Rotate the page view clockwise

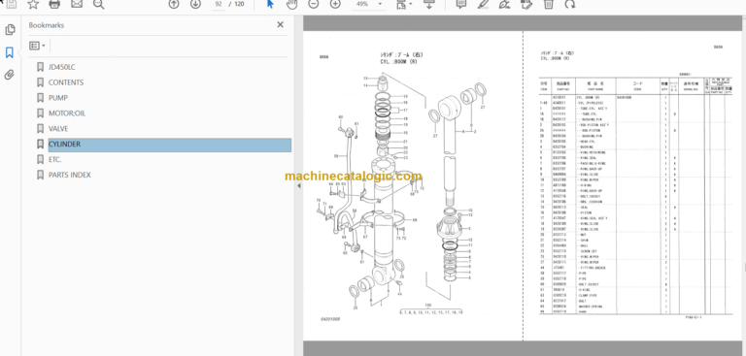(x=570, y=4)
